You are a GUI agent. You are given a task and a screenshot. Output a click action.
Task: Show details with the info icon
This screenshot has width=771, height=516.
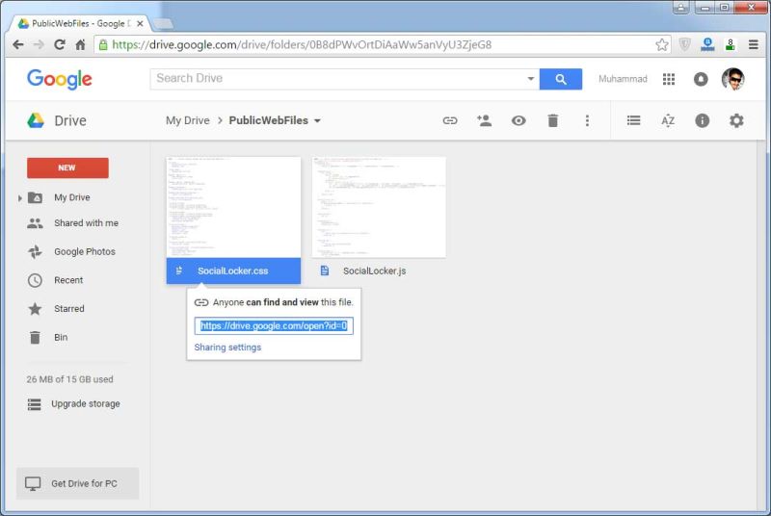(702, 120)
